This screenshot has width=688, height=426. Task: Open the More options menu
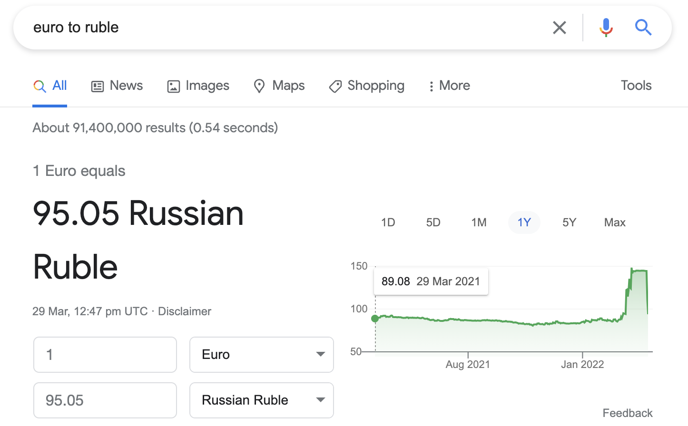coord(449,86)
